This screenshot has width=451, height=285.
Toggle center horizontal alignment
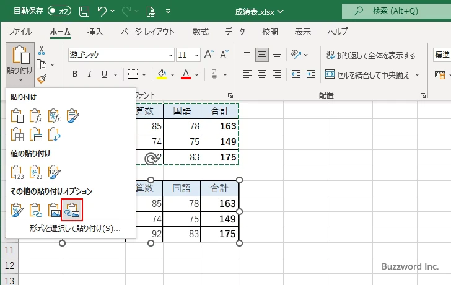point(261,74)
